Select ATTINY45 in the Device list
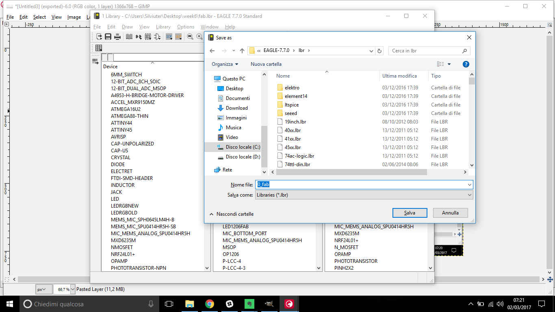The height and width of the screenshot is (312, 555). (121, 130)
